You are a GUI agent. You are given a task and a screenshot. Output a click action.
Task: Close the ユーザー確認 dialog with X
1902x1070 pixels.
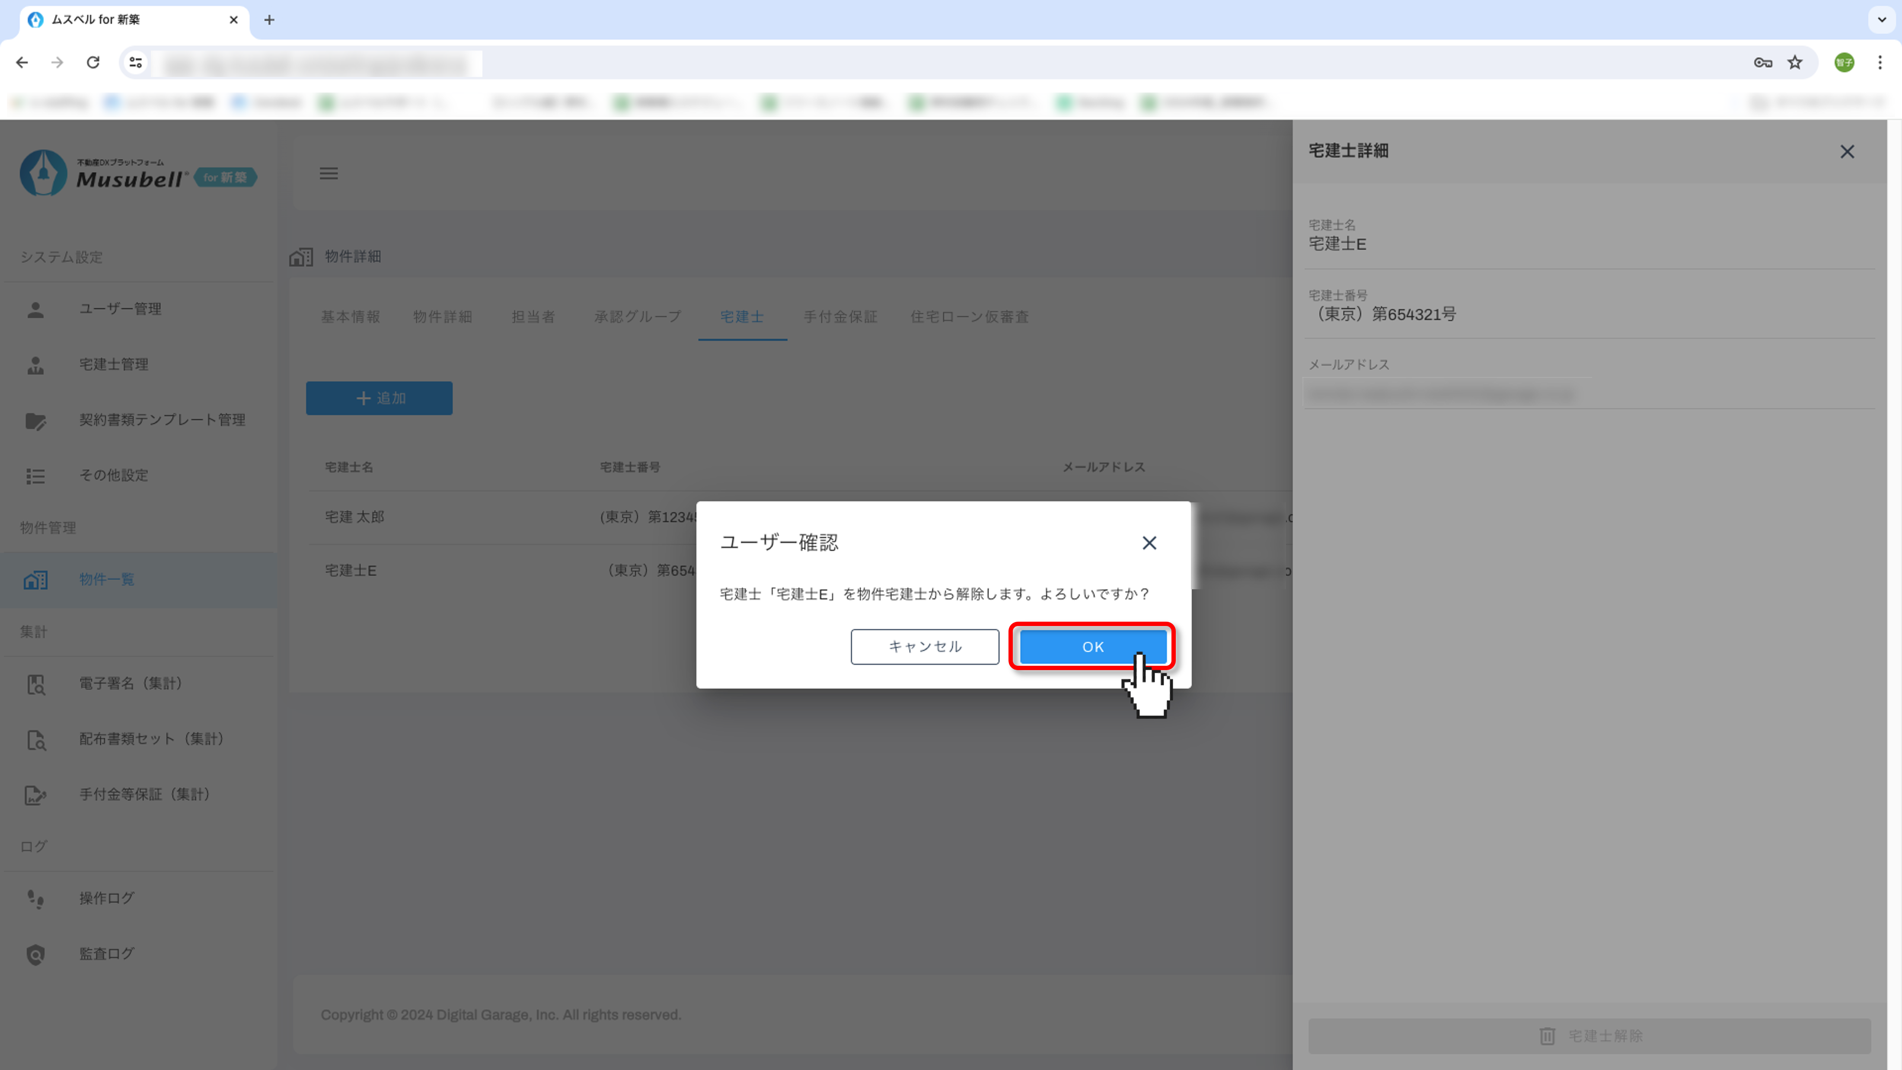coord(1149,543)
